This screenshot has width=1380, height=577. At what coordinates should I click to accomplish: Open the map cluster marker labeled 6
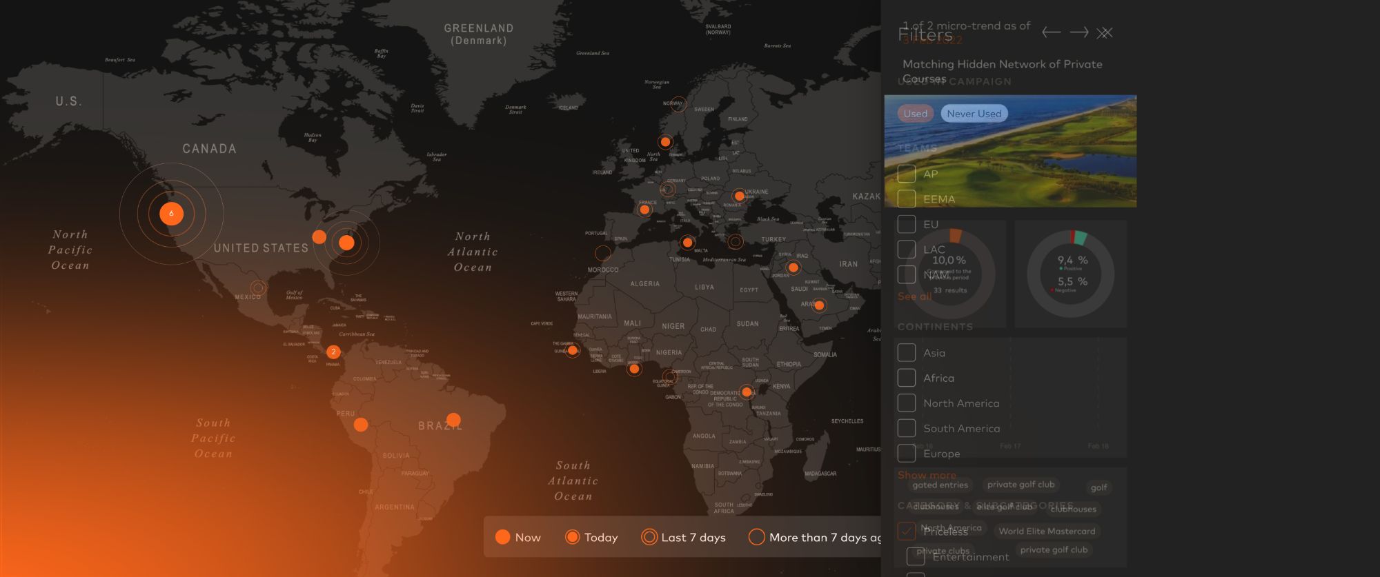171,214
